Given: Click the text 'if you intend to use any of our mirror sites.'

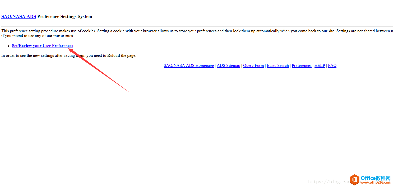Looking at the screenshot, I should click(x=38, y=36).
